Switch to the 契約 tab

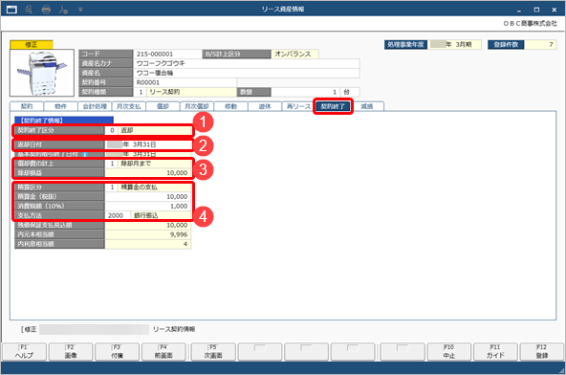27,106
